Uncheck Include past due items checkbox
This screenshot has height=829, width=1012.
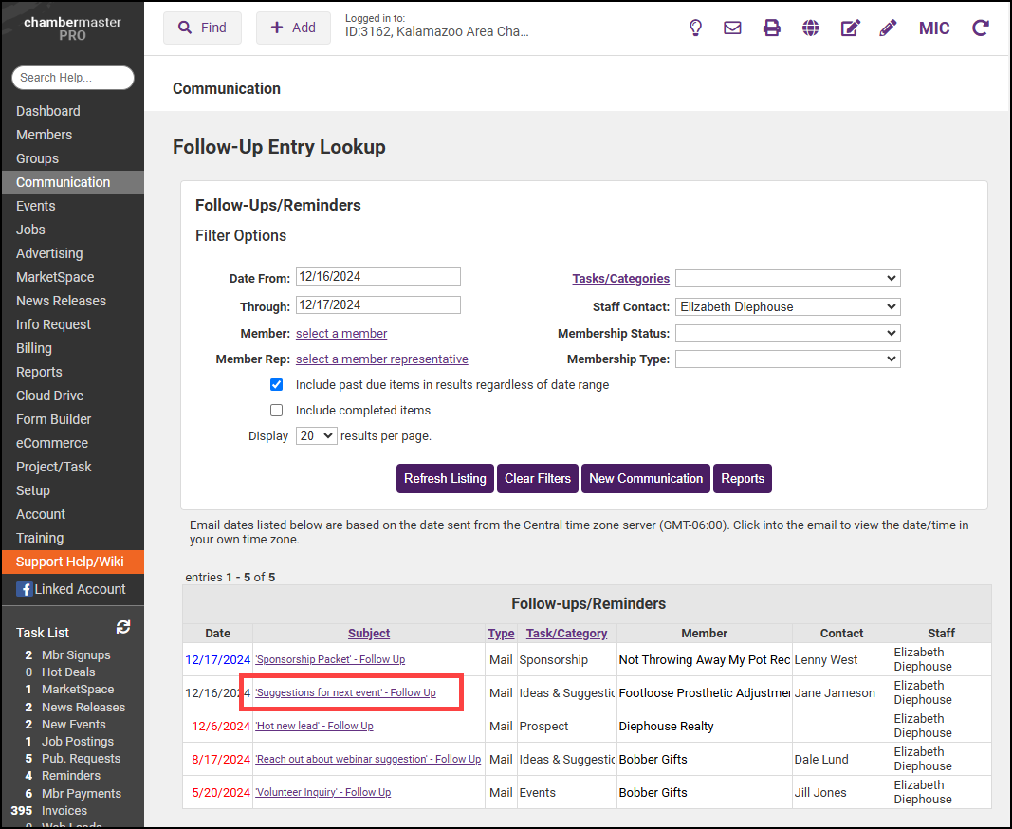coord(277,385)
